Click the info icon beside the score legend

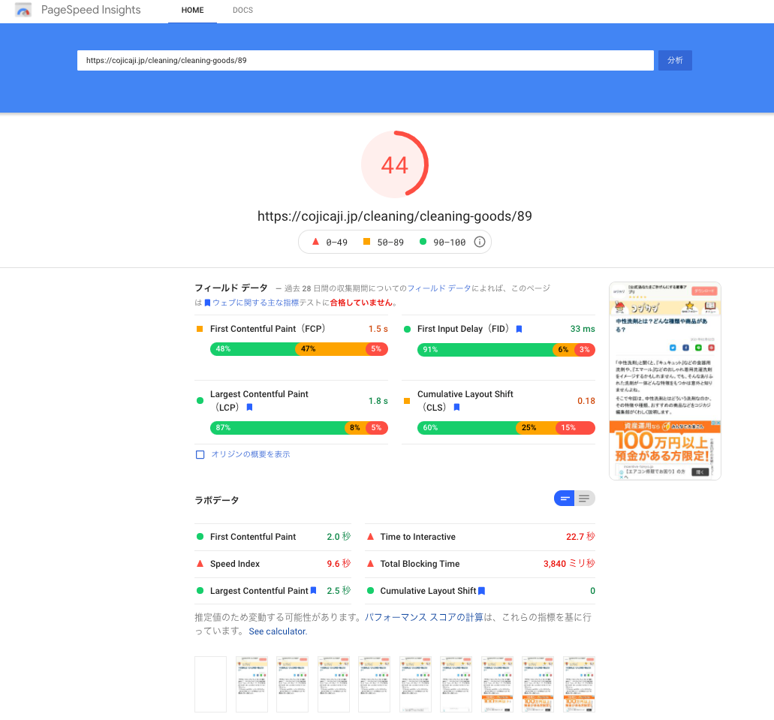pos(478,242)
